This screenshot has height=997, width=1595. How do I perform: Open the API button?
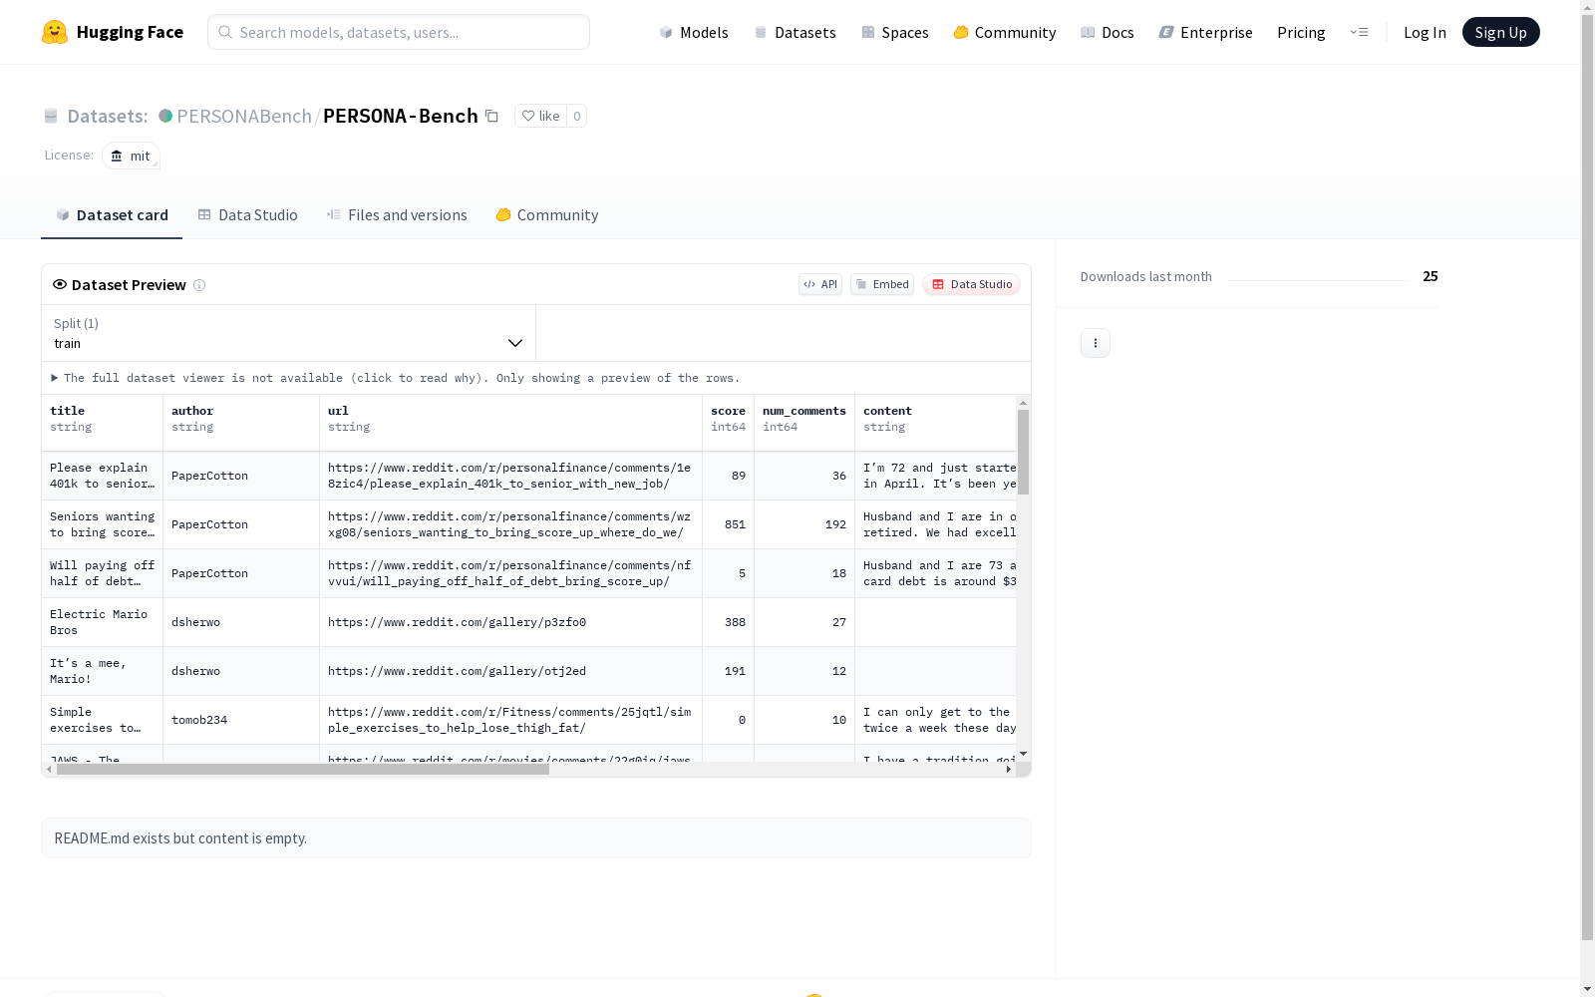pos(820,284)
